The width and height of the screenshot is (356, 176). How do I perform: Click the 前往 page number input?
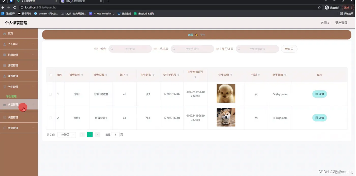(115, 135)
